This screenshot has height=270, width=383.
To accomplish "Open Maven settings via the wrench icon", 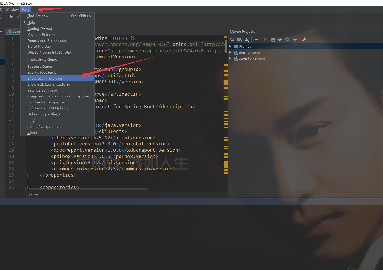I will [x=304, y=39].
